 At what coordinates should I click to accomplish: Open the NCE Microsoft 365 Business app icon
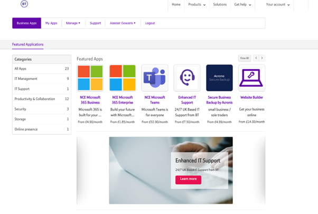pos(90,78)
